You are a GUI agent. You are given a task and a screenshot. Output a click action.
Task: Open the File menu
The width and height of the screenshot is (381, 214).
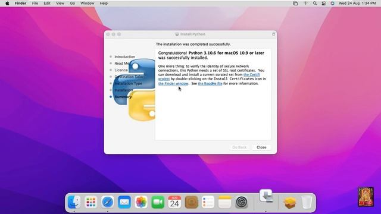coord(35,3)
